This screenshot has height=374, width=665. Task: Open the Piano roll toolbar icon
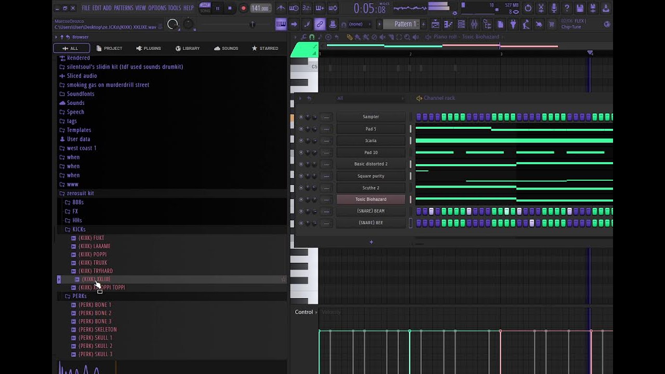click(448, 24)
